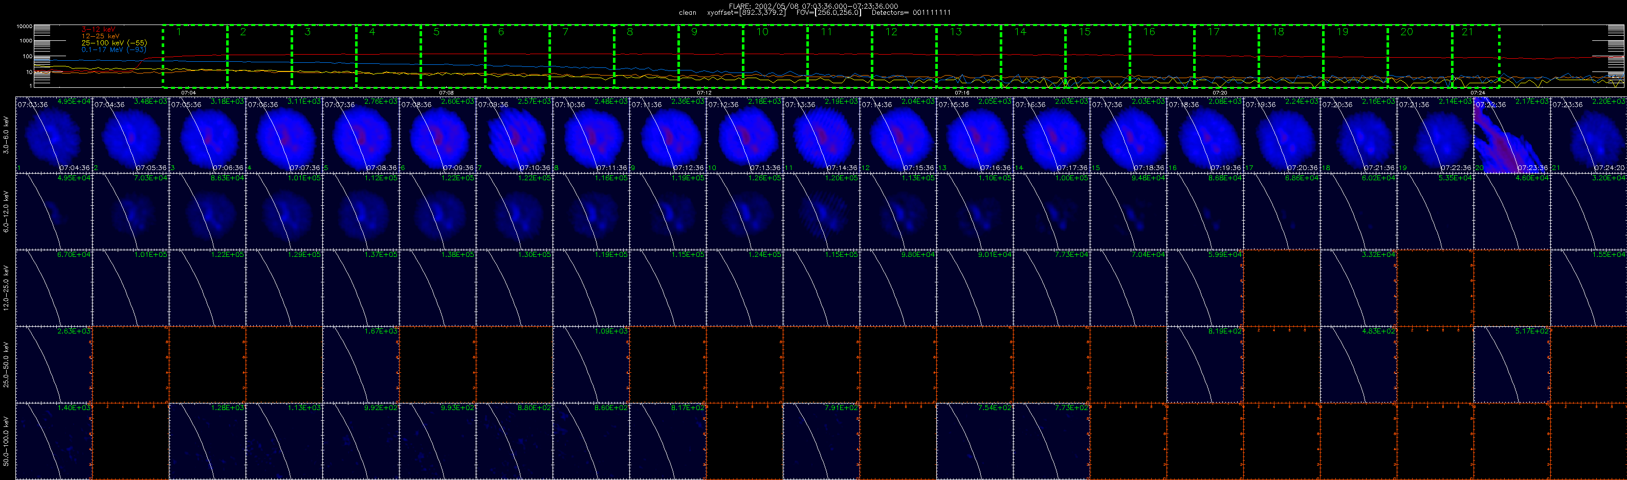Click the 12.0-25.0 keV row label

(x=6, y=287)
